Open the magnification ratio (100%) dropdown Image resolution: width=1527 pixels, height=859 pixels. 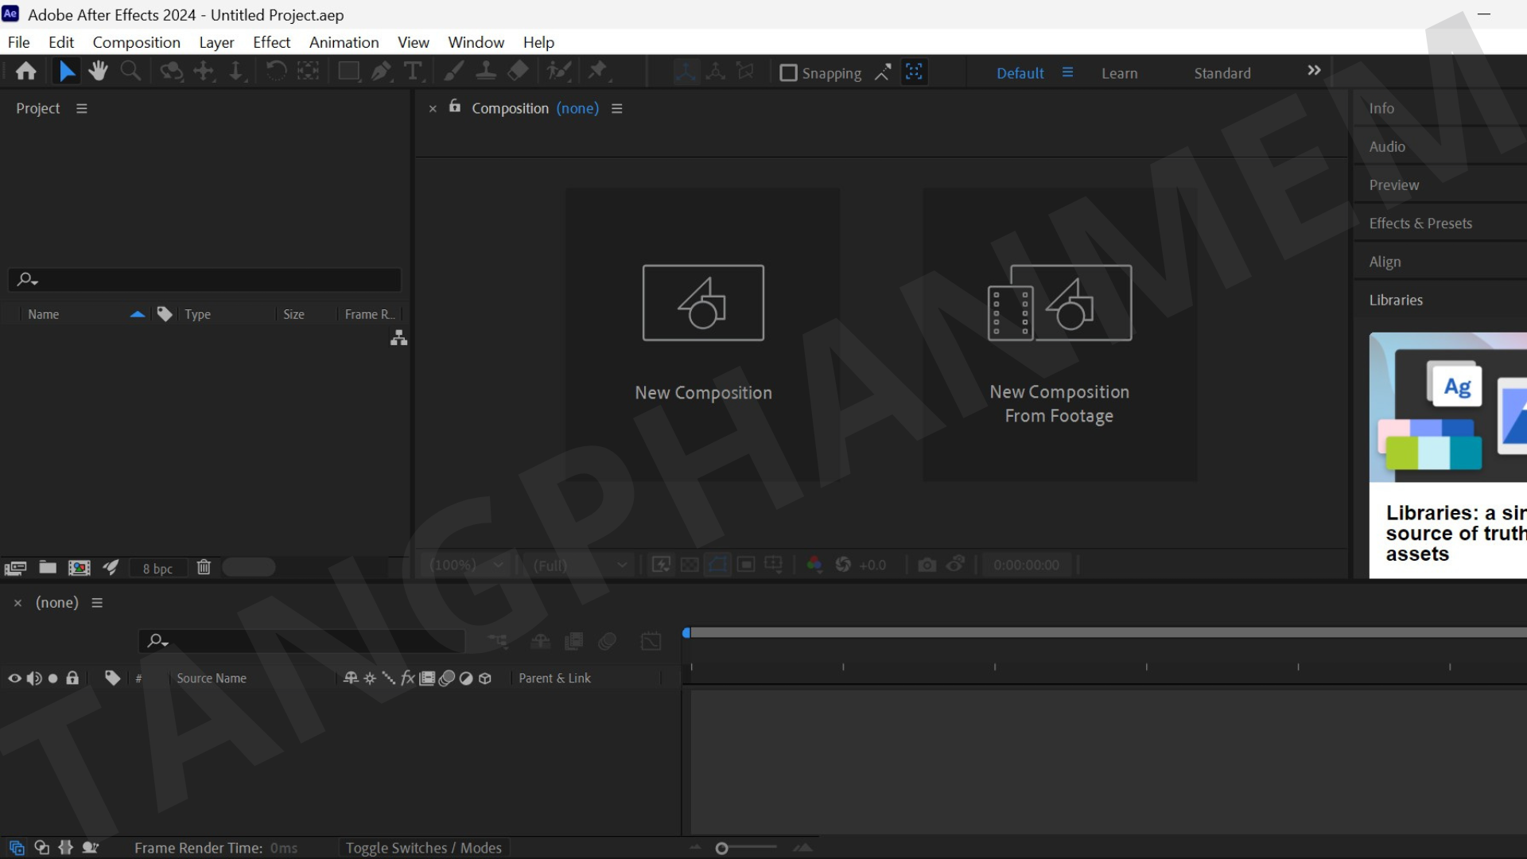coord(465,565)
